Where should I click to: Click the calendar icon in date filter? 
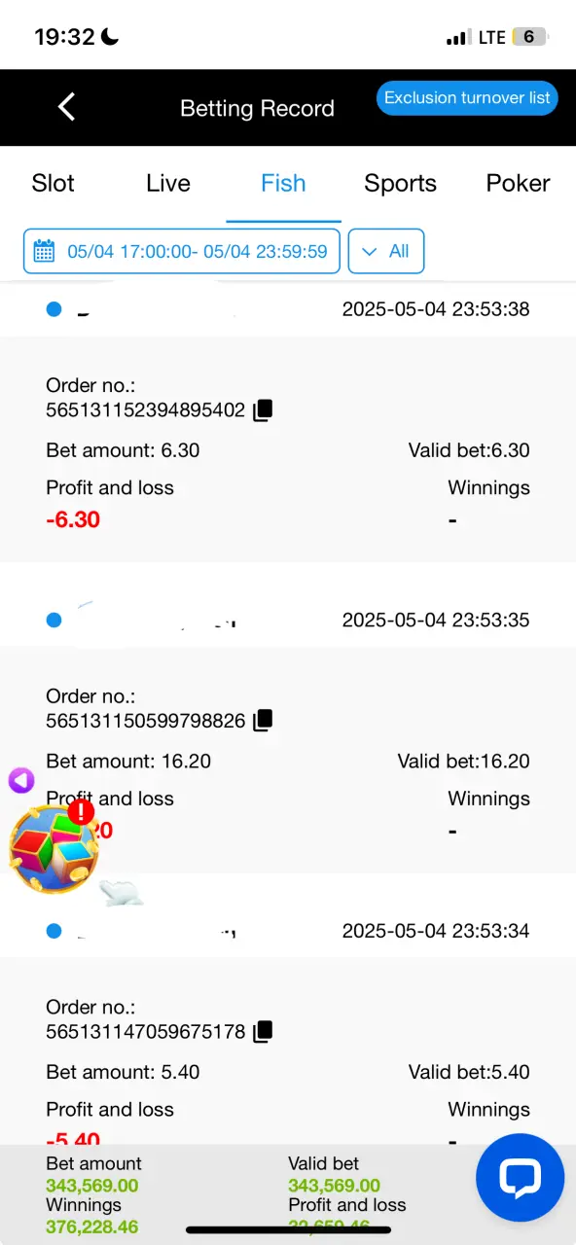point(45,252)
